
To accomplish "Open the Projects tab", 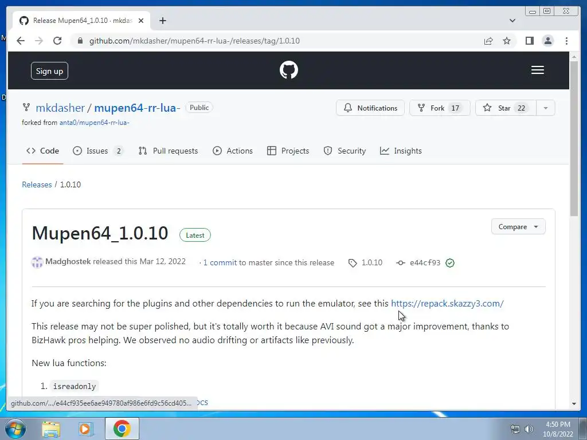I will 288,151.
